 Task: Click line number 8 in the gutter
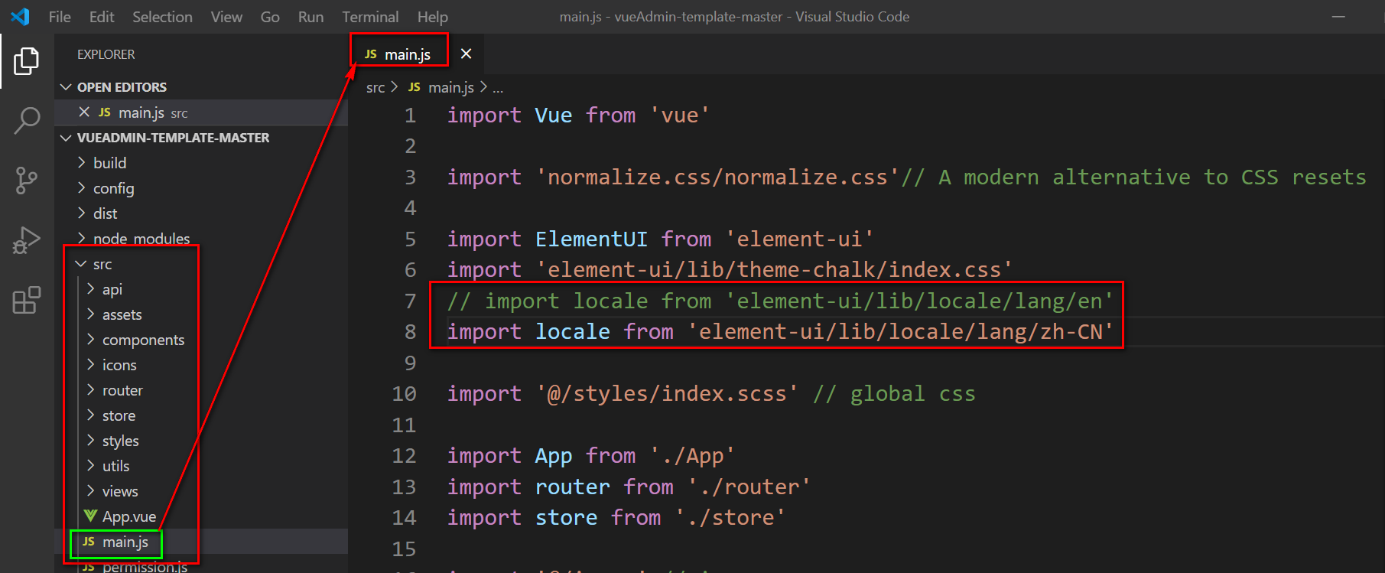[411, 332]
